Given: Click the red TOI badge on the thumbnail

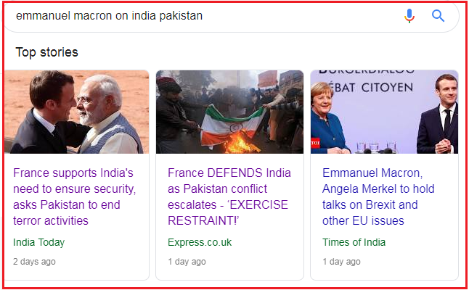Looking at the screenshot, I should tap(315, 143).
